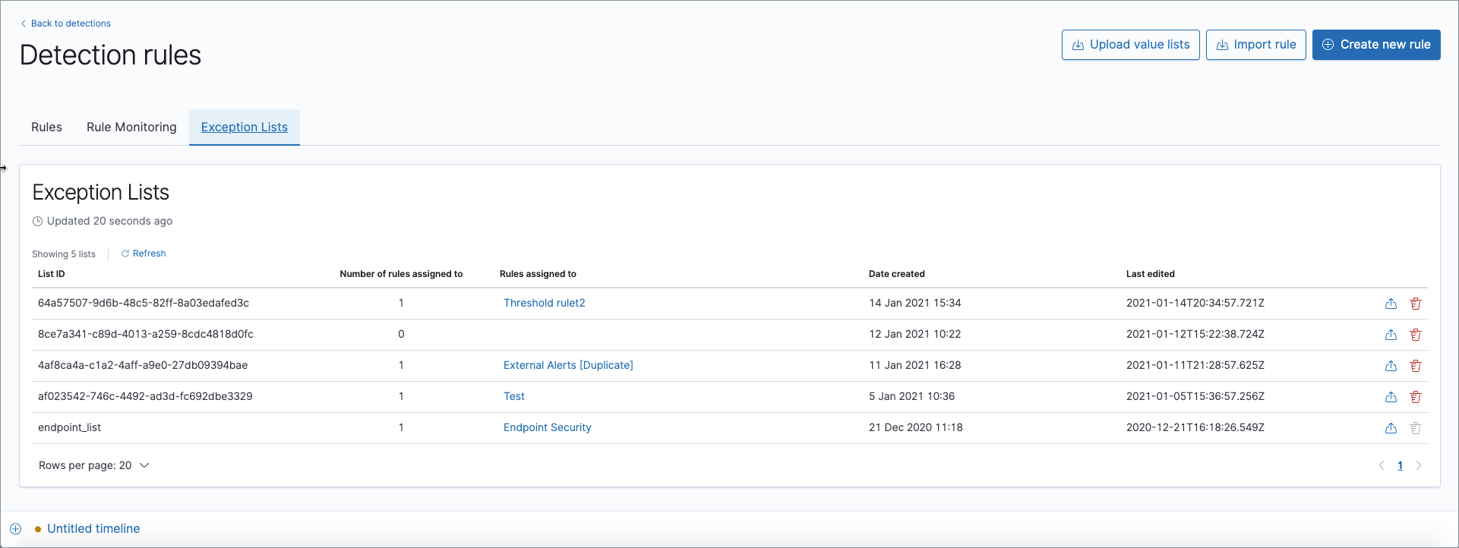This screenshot has width=1459, height=548.
Task: Click date created 11 Jan 2021 16:28
Action: click(x=915, y=365)
